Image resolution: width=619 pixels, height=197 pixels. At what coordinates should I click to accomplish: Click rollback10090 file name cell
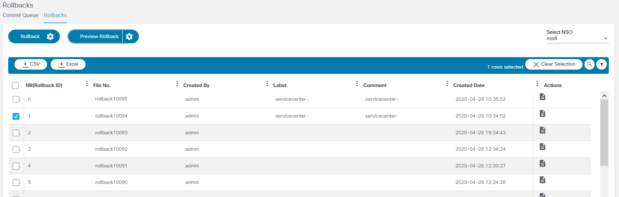[x=111, y=182]
